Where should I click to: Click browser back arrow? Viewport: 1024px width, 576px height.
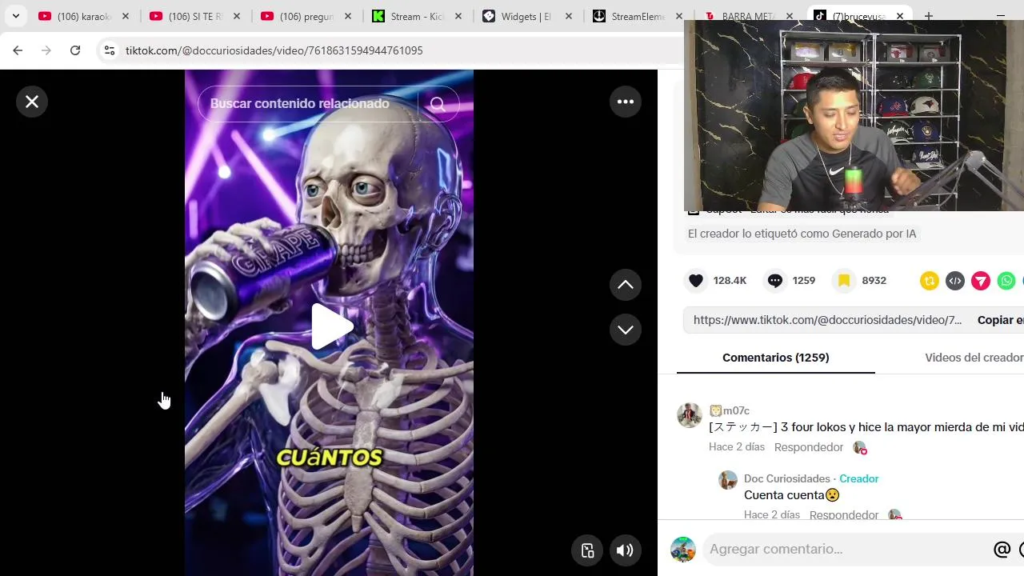18,50
